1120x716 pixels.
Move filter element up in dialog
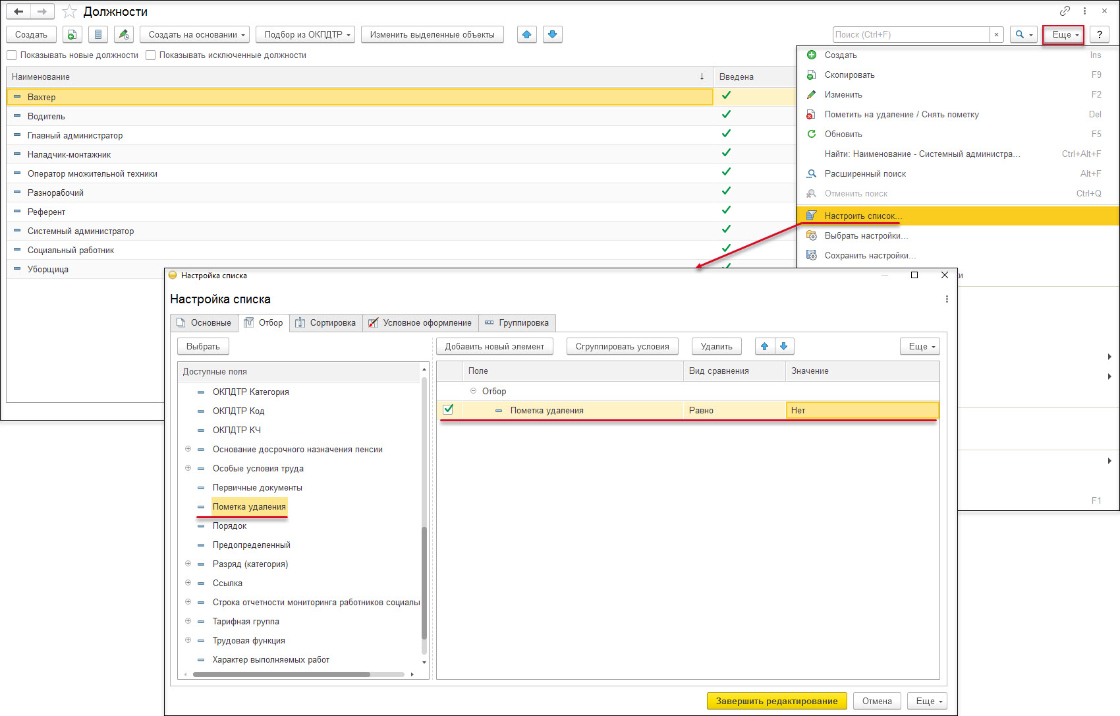(765, 346)
